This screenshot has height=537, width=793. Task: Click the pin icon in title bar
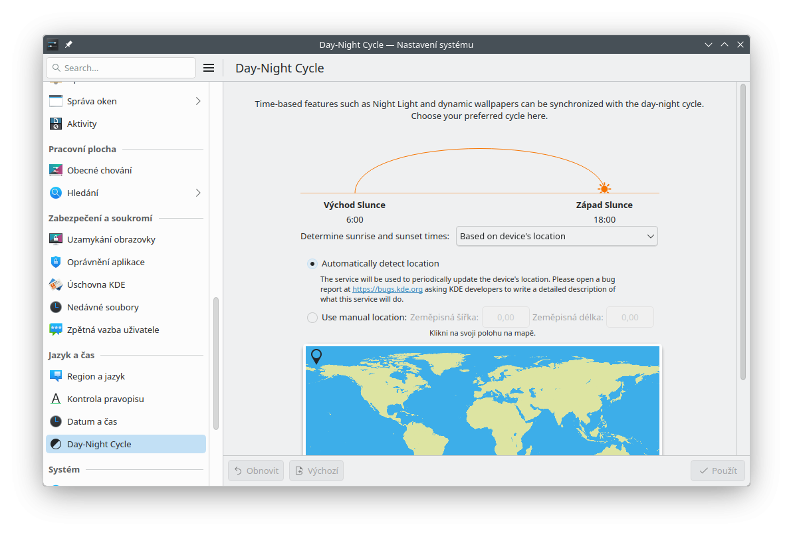click(x=68, y=45)
